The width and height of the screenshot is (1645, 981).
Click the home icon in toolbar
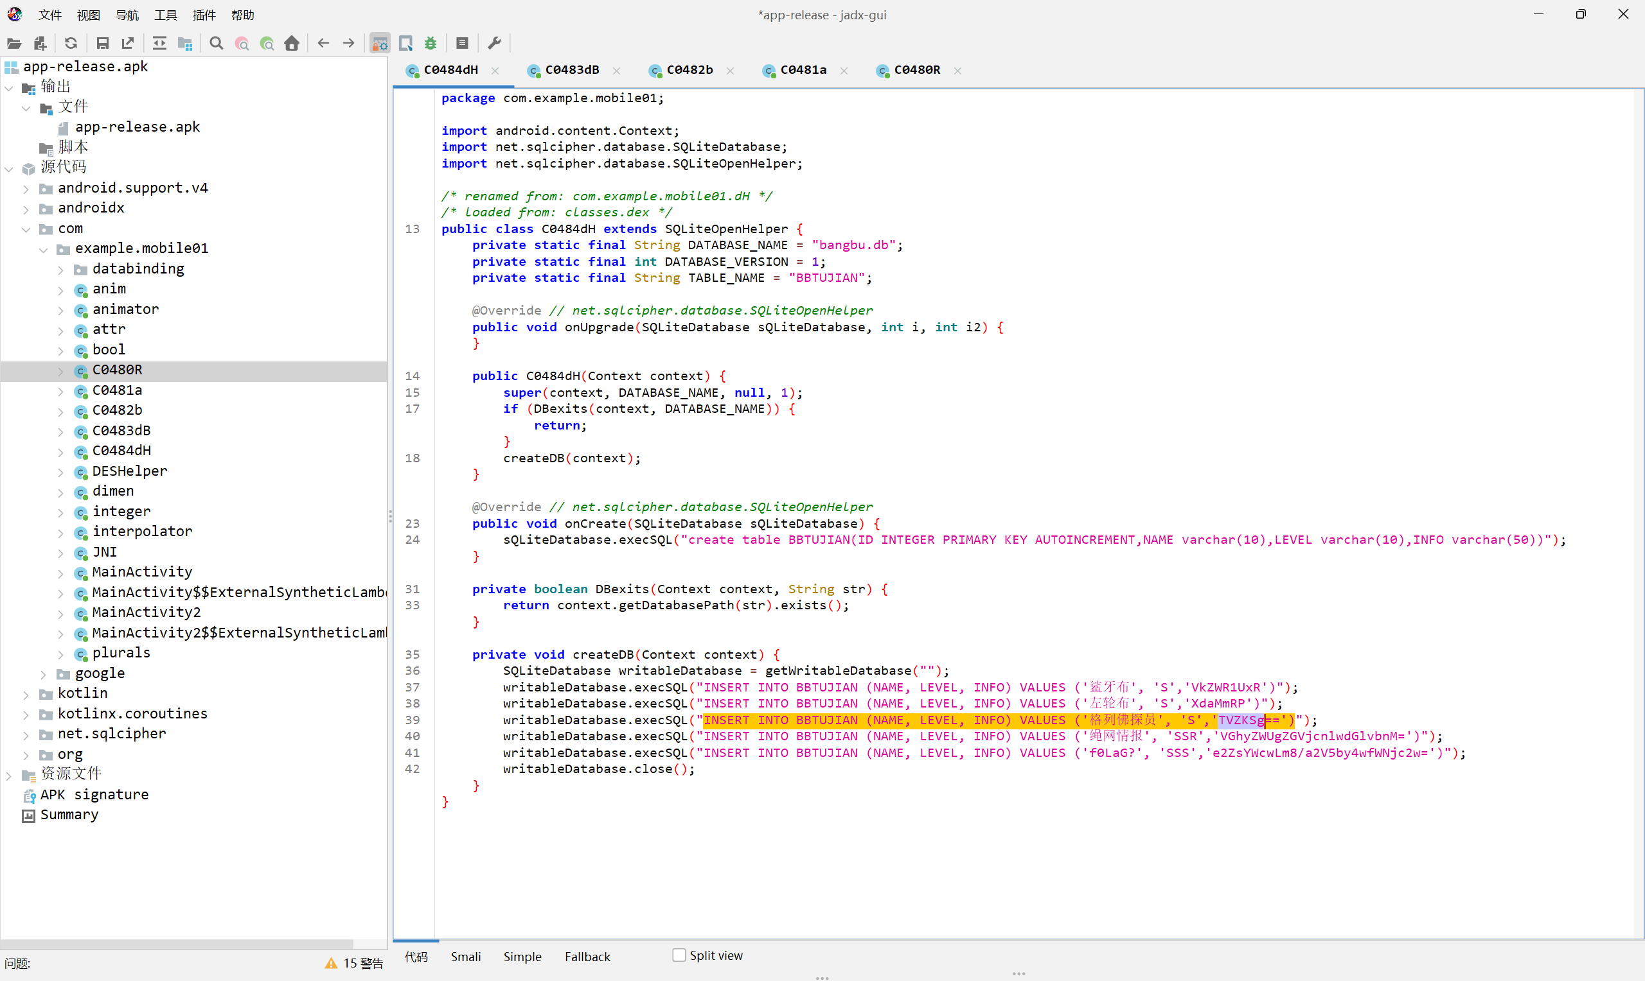click(292, 44)
